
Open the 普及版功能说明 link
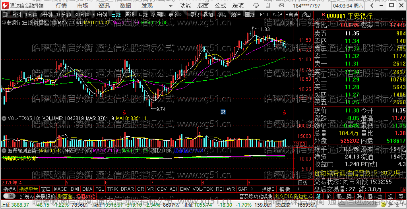[x=256, y=196]
